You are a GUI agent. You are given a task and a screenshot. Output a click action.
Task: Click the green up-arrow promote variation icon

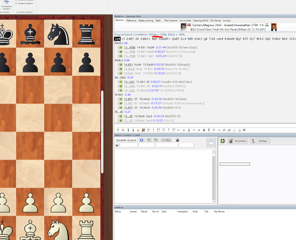pyautogui.click(x=118, y=130)
